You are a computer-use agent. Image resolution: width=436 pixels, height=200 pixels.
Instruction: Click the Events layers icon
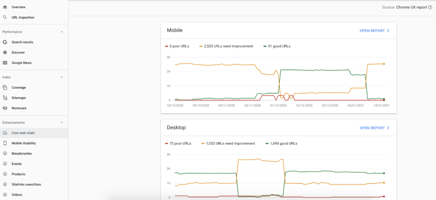click(x=5, y=163)
